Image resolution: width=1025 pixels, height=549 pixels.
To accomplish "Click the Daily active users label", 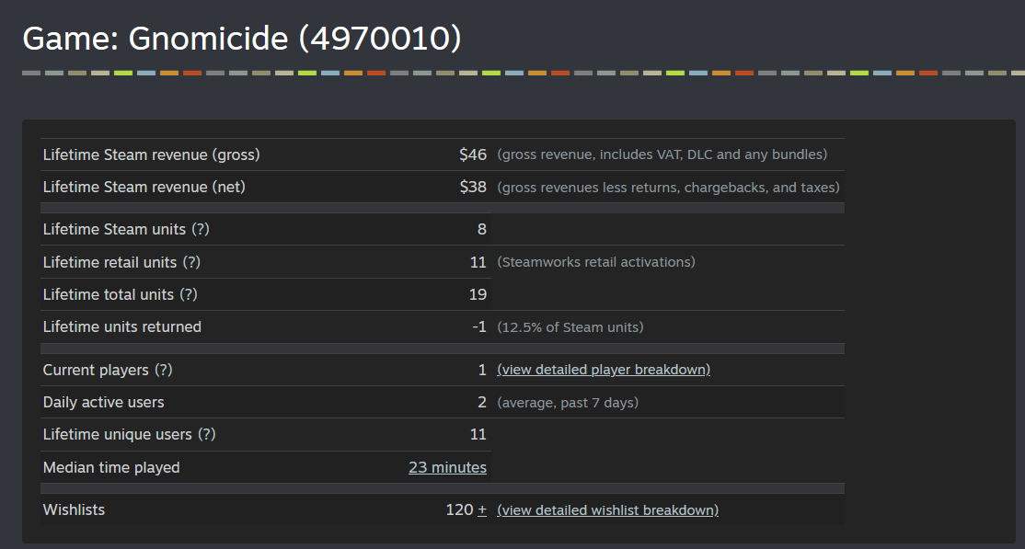I will pos(103,403).
